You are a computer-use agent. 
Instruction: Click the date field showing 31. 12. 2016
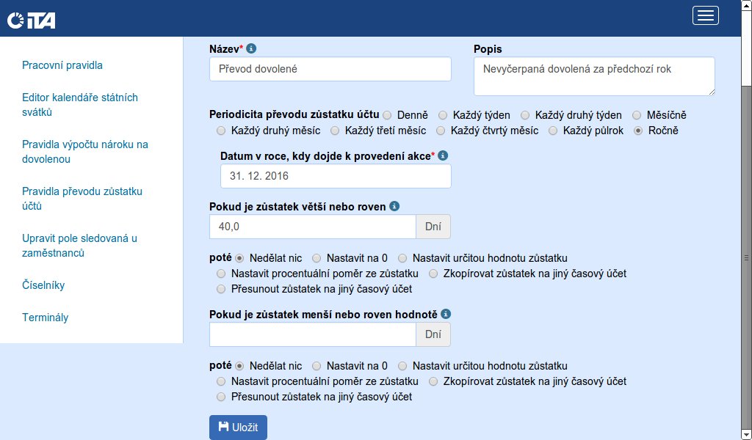pos(336,176)
